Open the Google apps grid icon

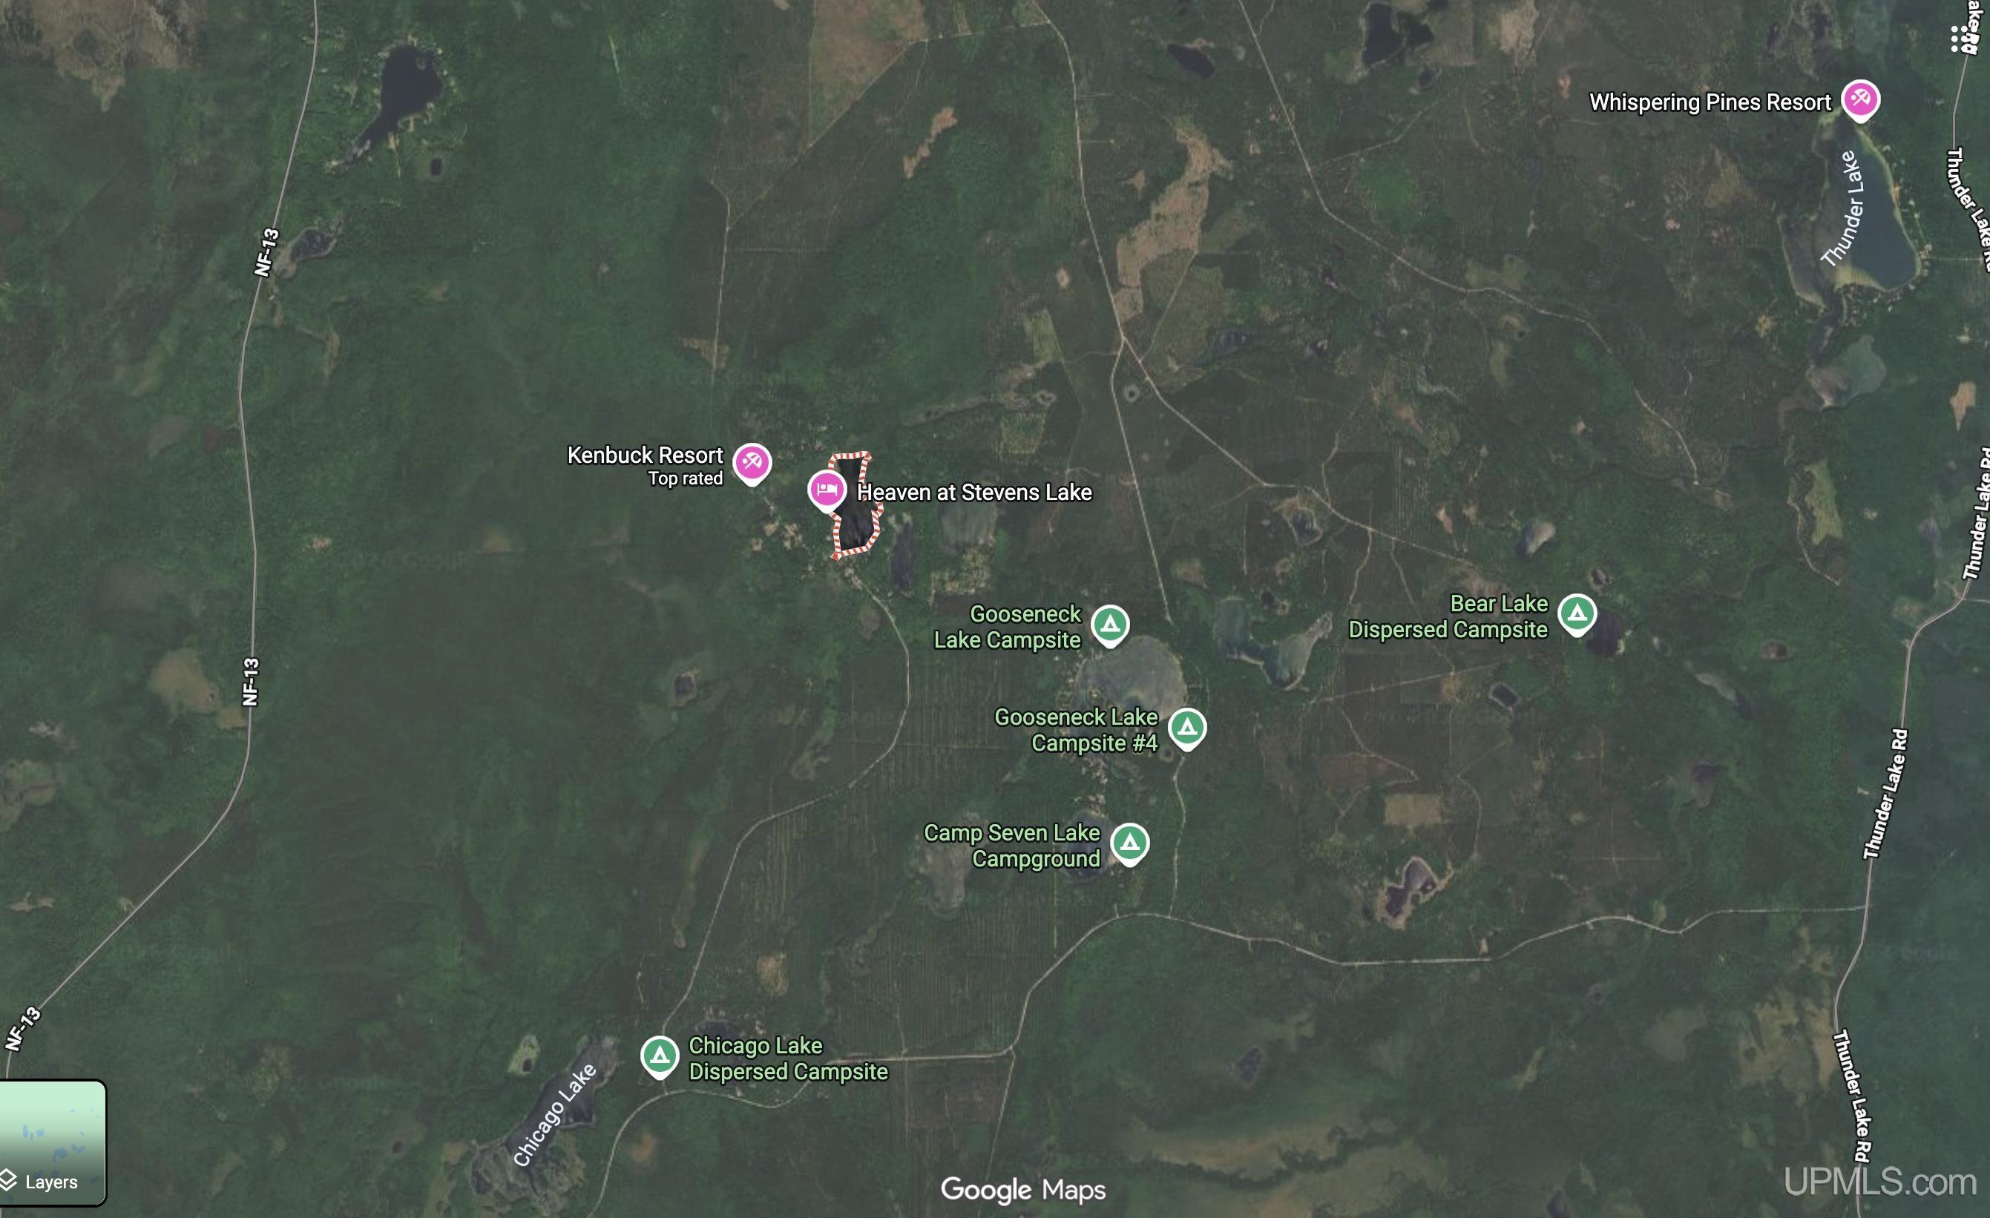click(1965, 39)
